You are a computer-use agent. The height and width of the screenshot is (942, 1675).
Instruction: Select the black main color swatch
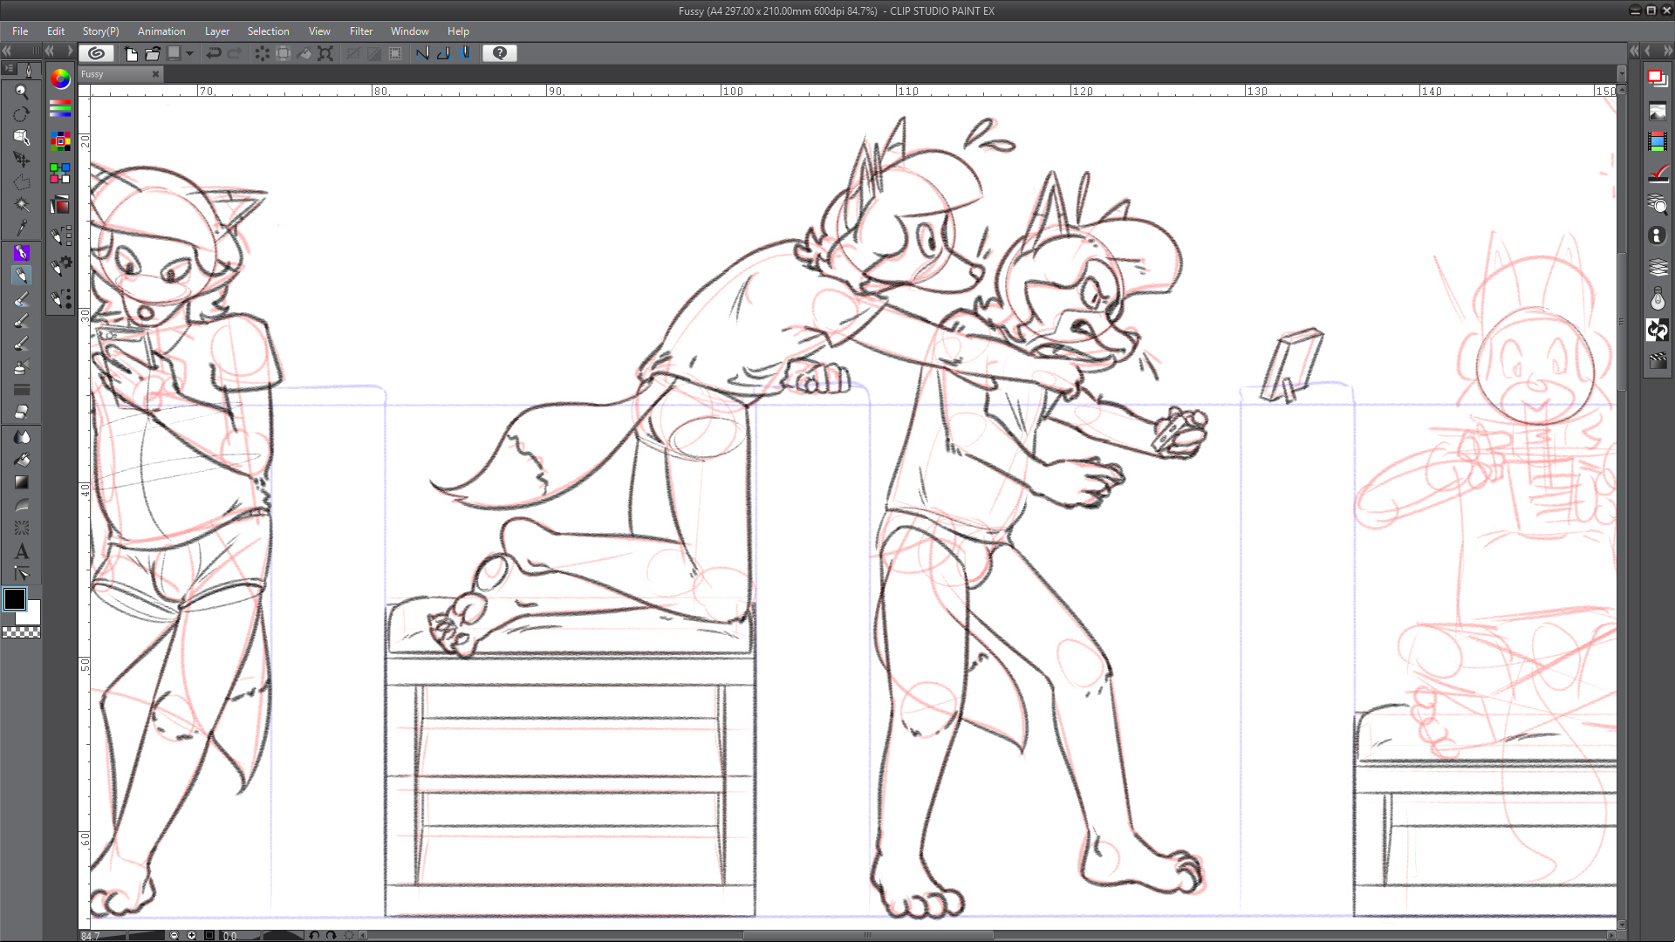[x=15, y=599]
